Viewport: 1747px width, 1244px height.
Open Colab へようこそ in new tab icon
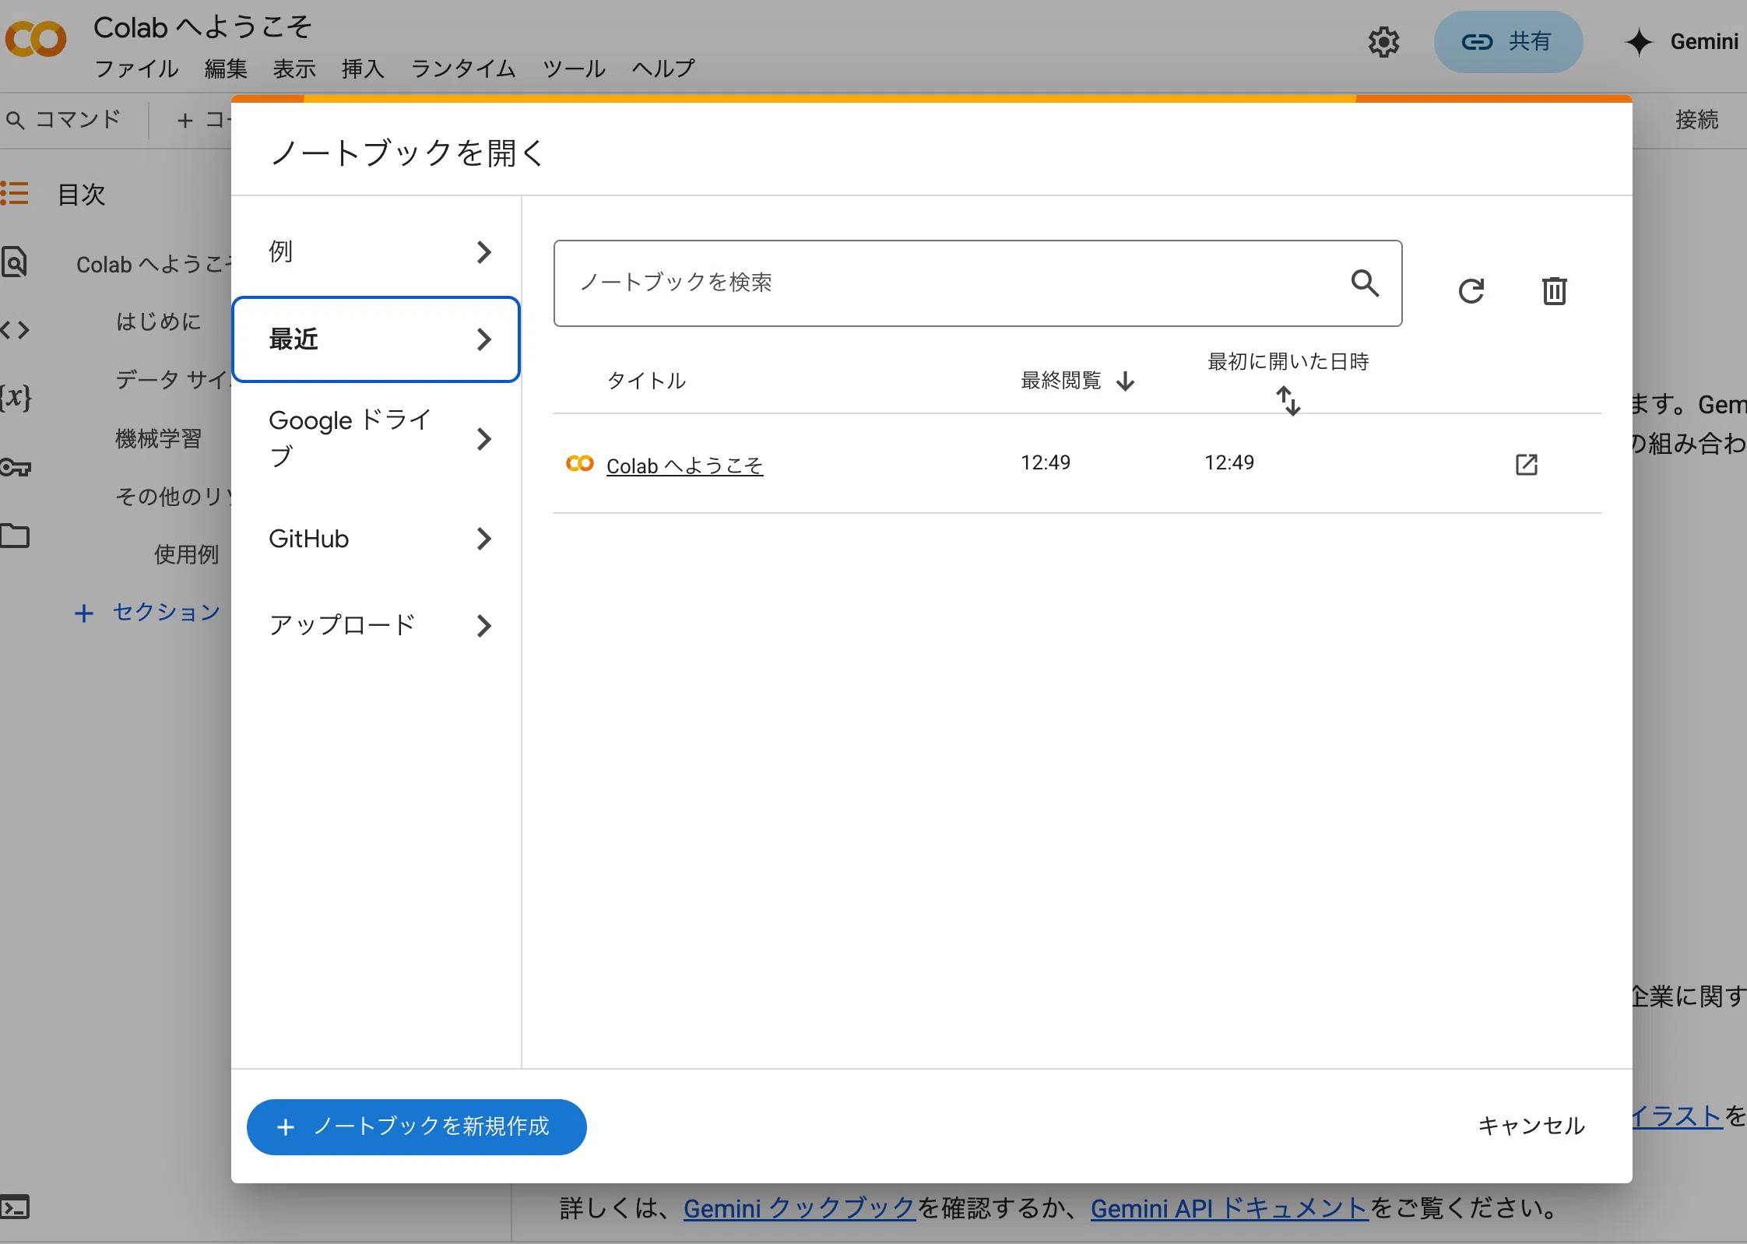pos(1526,464)
